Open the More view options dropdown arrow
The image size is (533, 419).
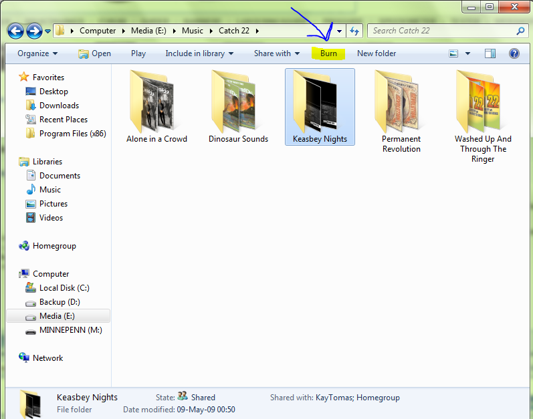pos(467,53)
